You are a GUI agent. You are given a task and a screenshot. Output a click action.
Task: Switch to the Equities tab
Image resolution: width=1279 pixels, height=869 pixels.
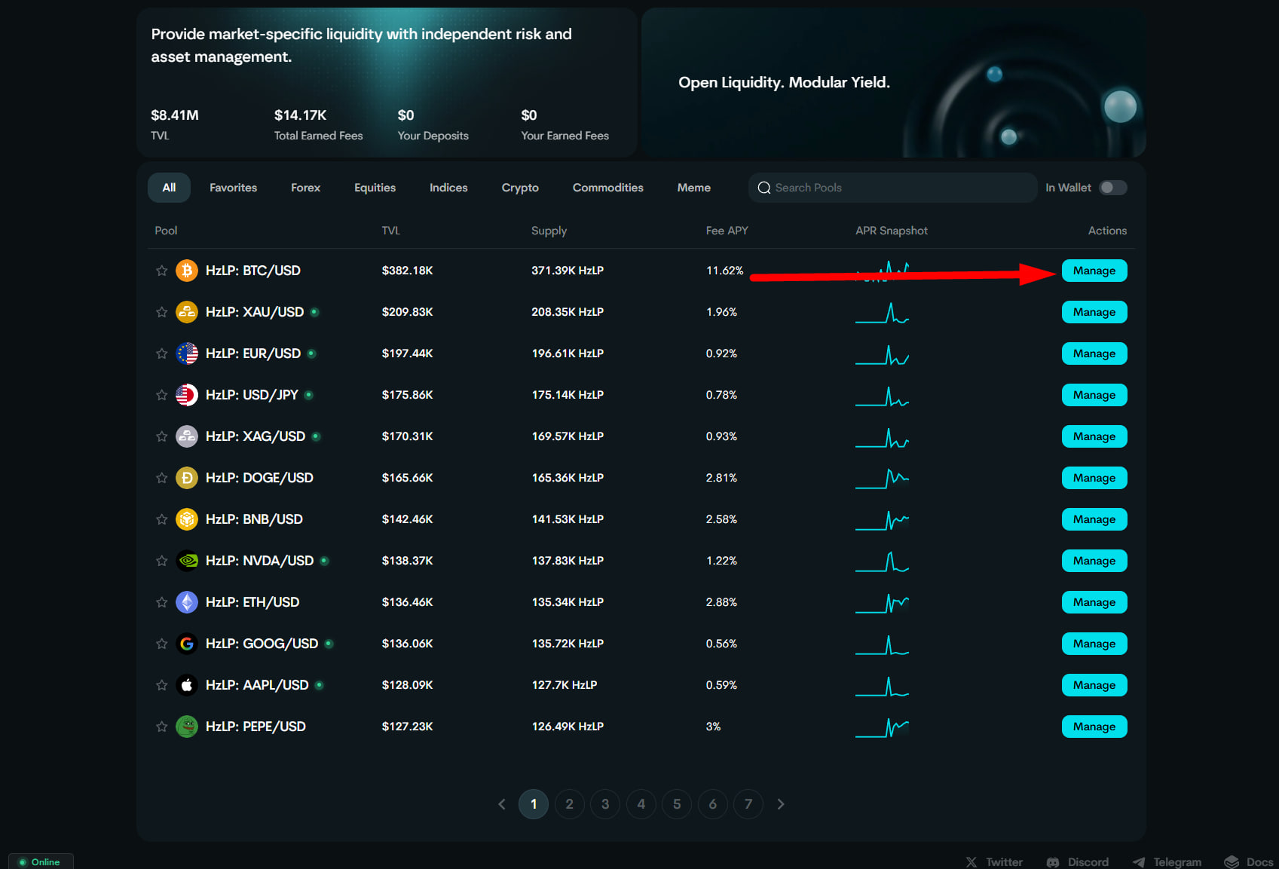tap(375, 188)
